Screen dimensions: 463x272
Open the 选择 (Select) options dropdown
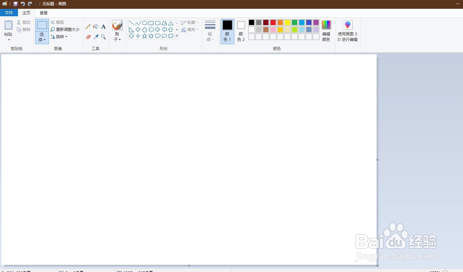click(42, 37)
